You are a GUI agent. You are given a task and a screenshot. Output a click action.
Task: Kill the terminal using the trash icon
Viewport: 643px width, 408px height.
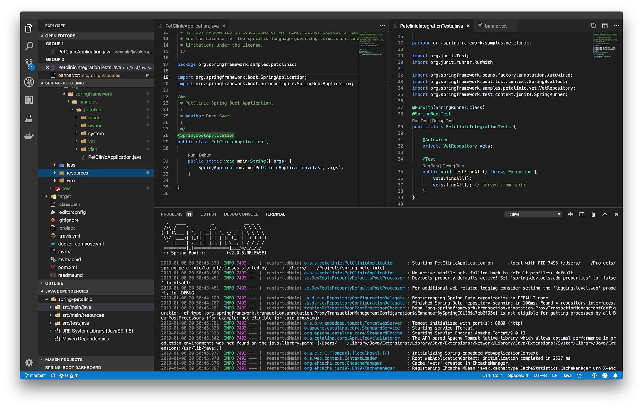[593, 214]
